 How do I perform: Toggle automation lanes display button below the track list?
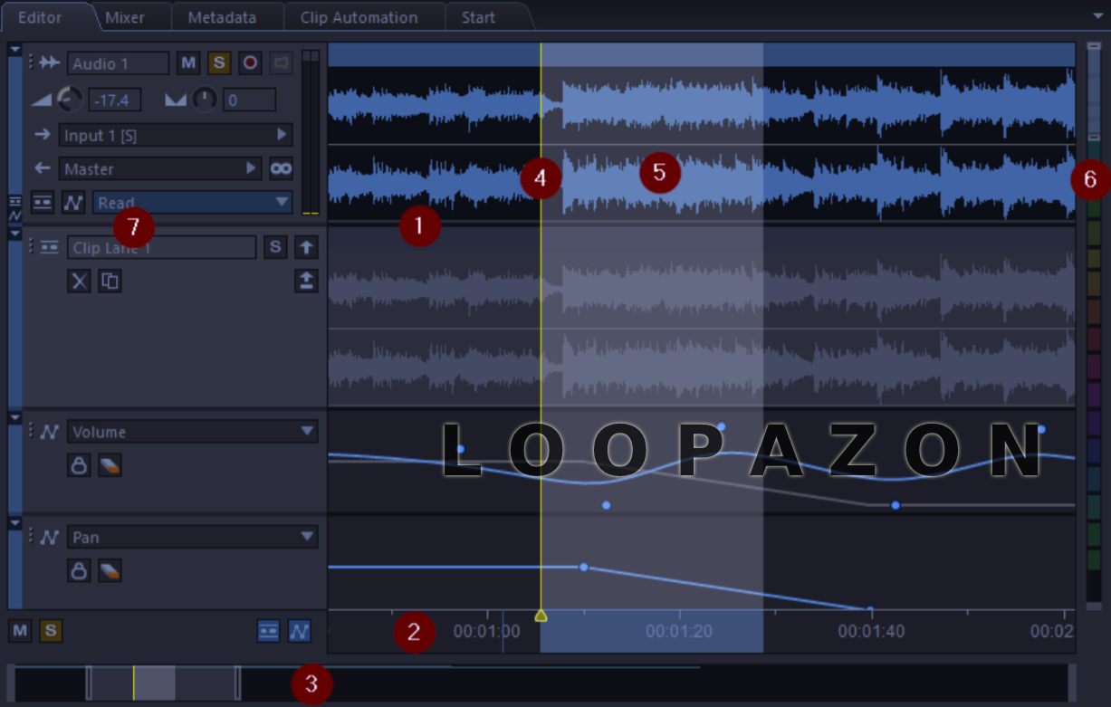click(x=300, y=630)
